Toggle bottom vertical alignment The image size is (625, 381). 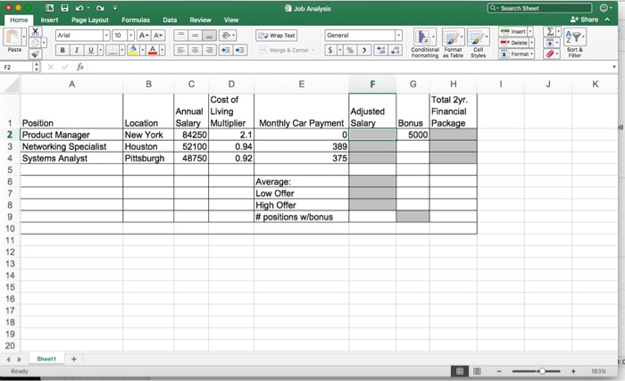[209, 36]
